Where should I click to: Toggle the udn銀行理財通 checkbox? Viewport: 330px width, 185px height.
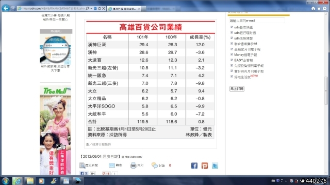[x=232, y=32]
